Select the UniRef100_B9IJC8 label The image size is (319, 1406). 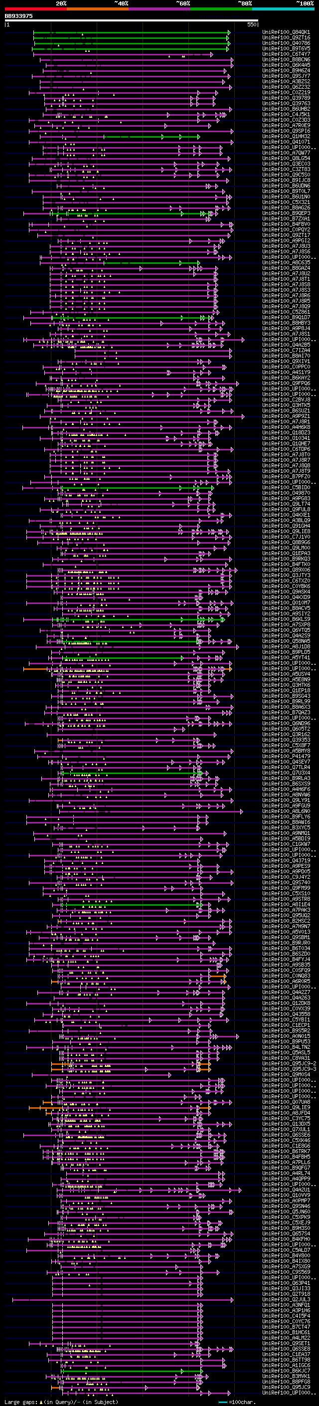point(286,180)
